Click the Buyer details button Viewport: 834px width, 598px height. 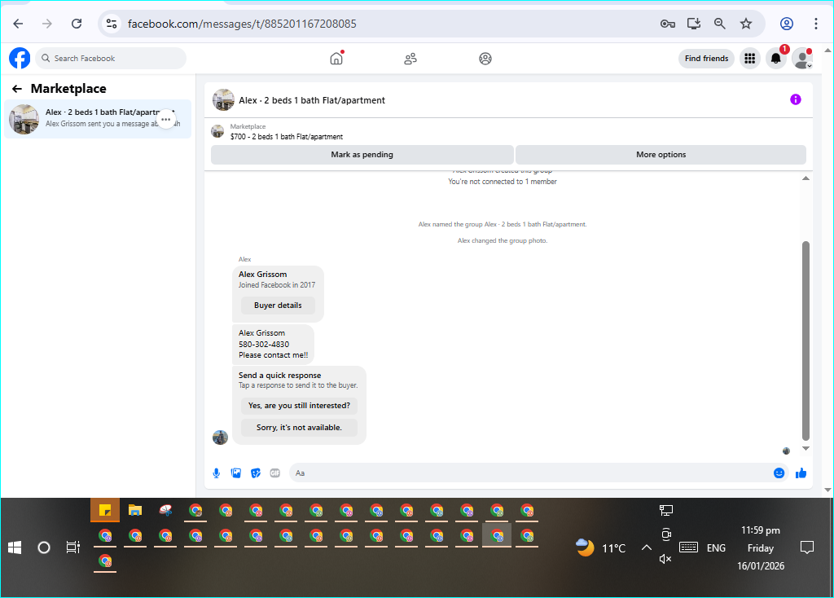click(x=278, y=306)
